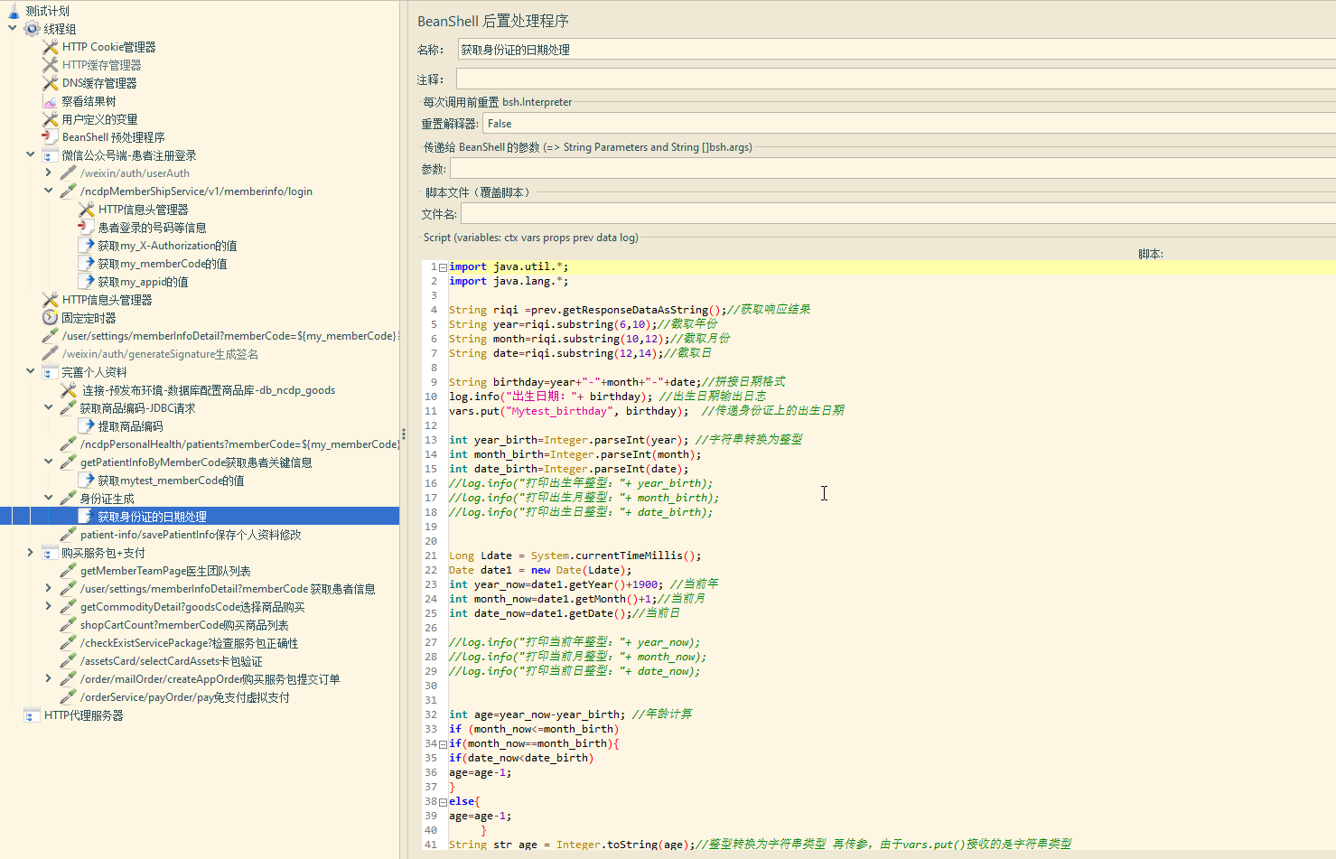This screenshot has width=1336, height=859.
Task: Click the 获取my_appid的值 post-processor icon
Action: tap(87, 282)
